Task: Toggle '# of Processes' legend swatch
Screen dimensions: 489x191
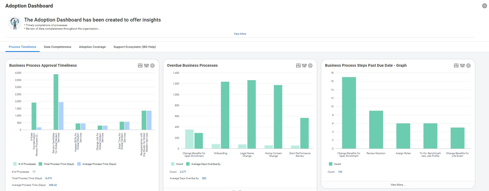Action: click(x=15, y=164)
